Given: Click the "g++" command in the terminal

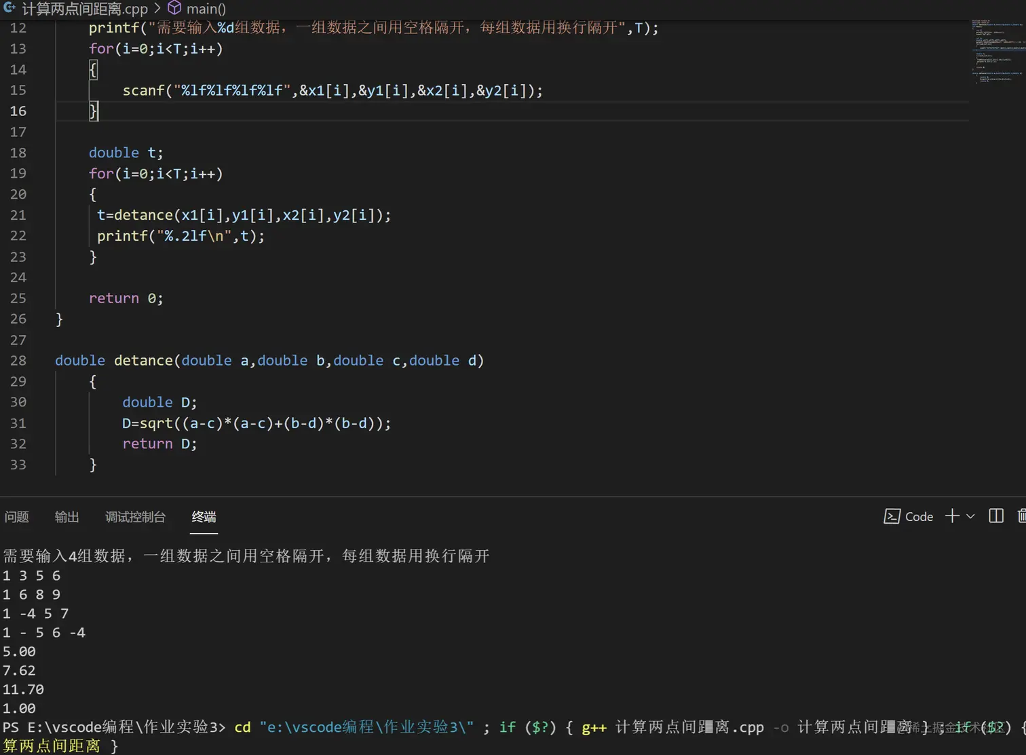Looking at the screenshot, I should pyautogui.click(x=594, y=728).
